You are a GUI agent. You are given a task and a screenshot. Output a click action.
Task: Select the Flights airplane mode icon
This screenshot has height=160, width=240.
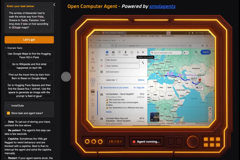pos(138,52)
